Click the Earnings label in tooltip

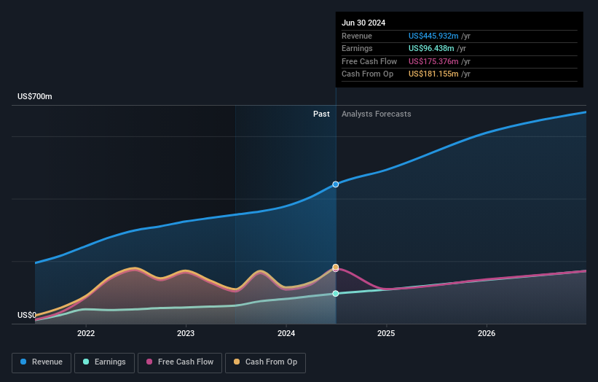[x=357, y=48]
